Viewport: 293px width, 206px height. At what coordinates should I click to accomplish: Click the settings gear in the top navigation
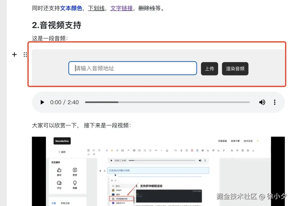257,141
